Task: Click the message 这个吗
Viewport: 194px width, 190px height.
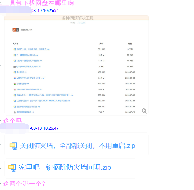Action: (13, 121)
